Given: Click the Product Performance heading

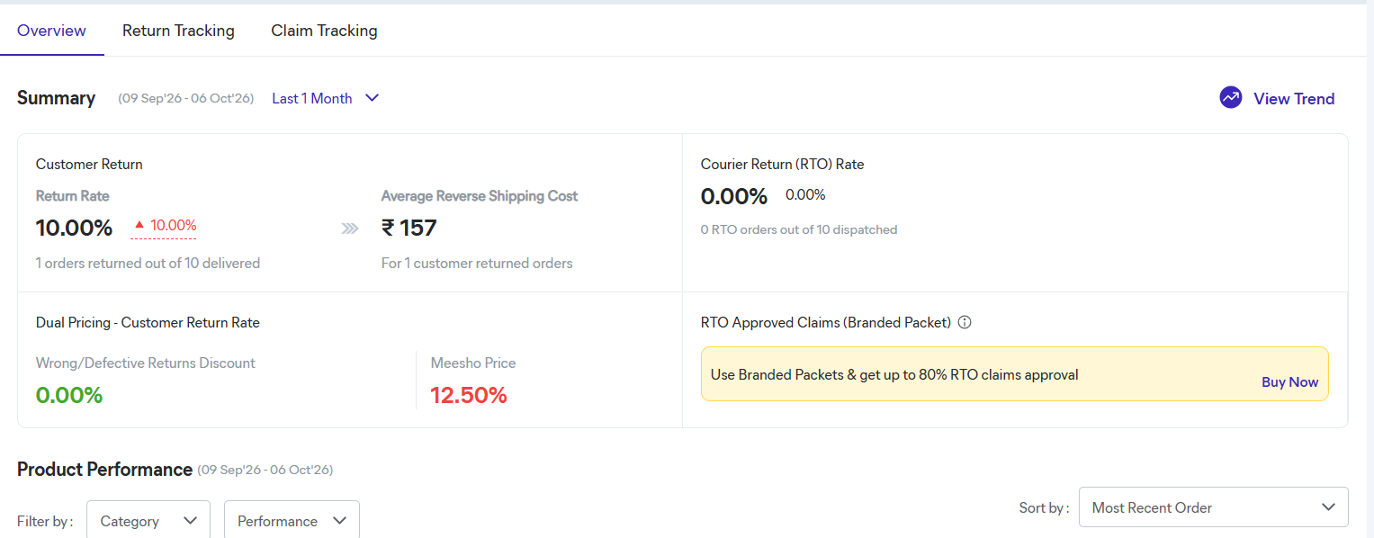Looking at the screenshot, I should [104, 470].
